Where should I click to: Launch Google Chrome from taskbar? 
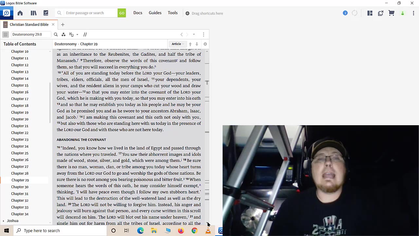[x=194, y=230]
